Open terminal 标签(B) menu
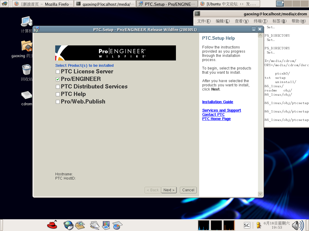309x231 pixels. 279,21
